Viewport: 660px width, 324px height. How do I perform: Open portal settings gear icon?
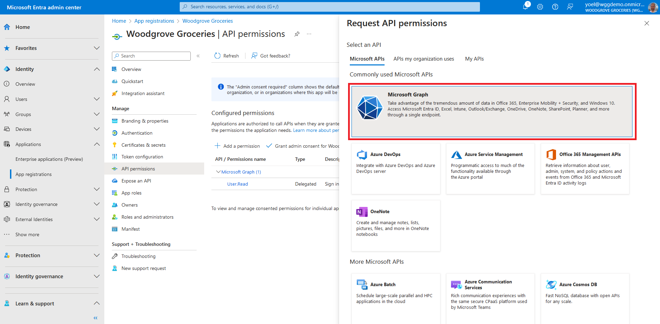coord(540,7)
